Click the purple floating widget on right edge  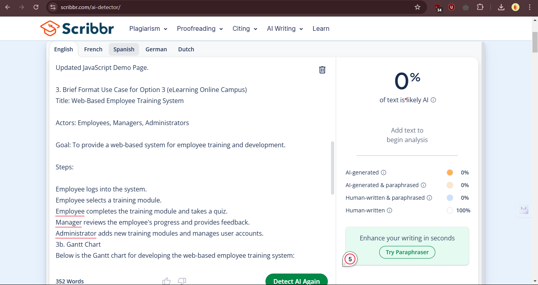pyautogui.click(x=523, y=210)
